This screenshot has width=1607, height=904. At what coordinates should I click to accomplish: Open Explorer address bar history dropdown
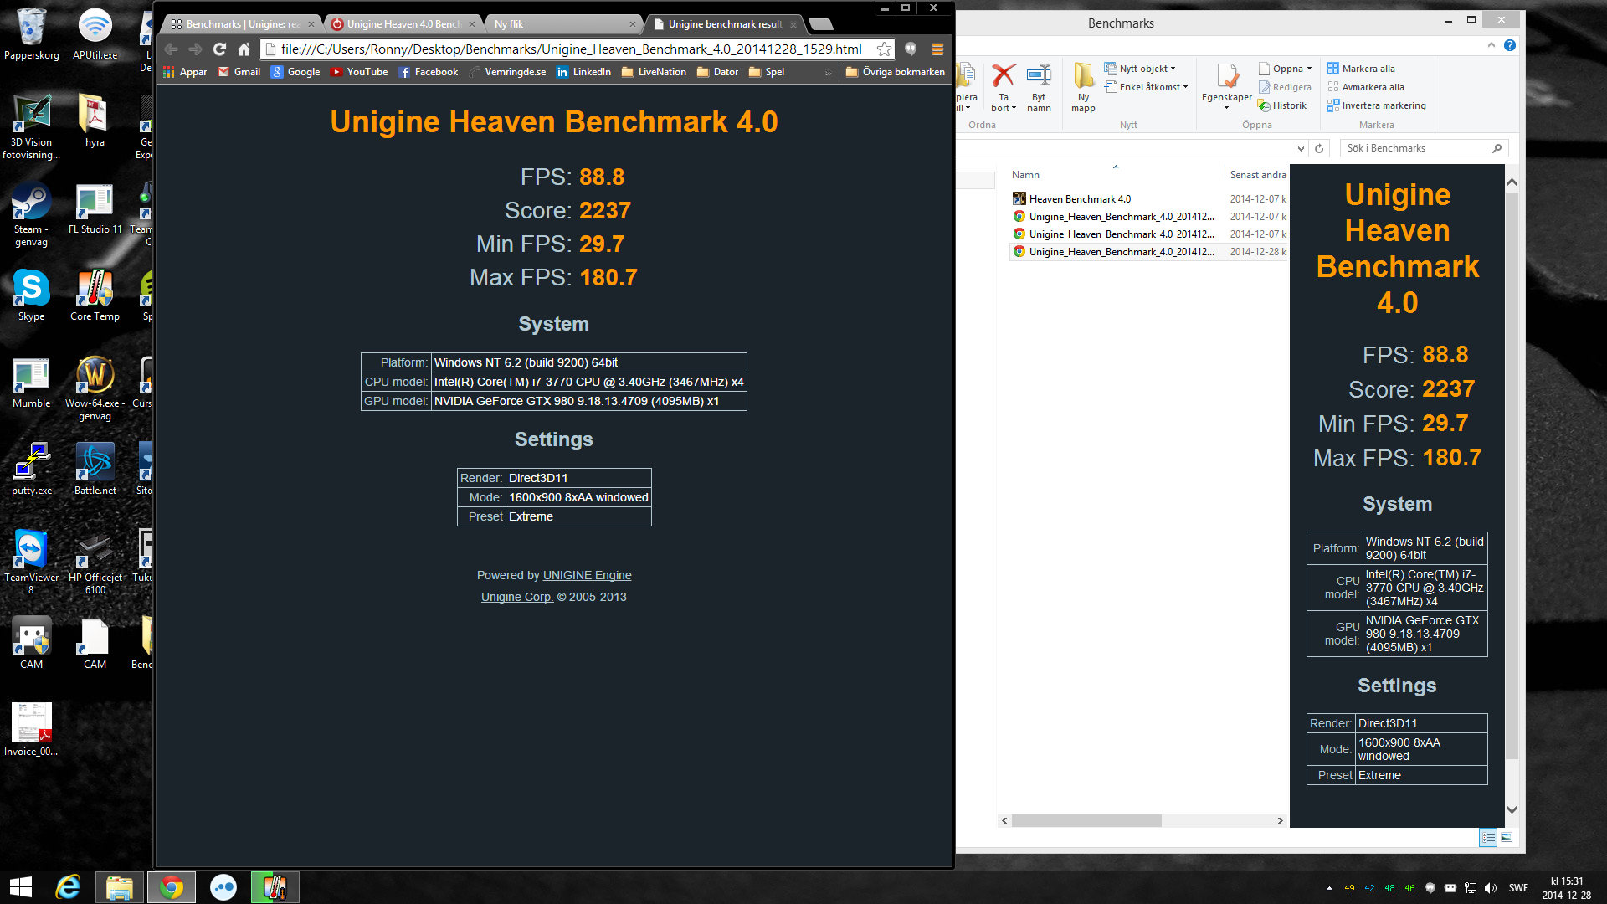coord(1301,148)
